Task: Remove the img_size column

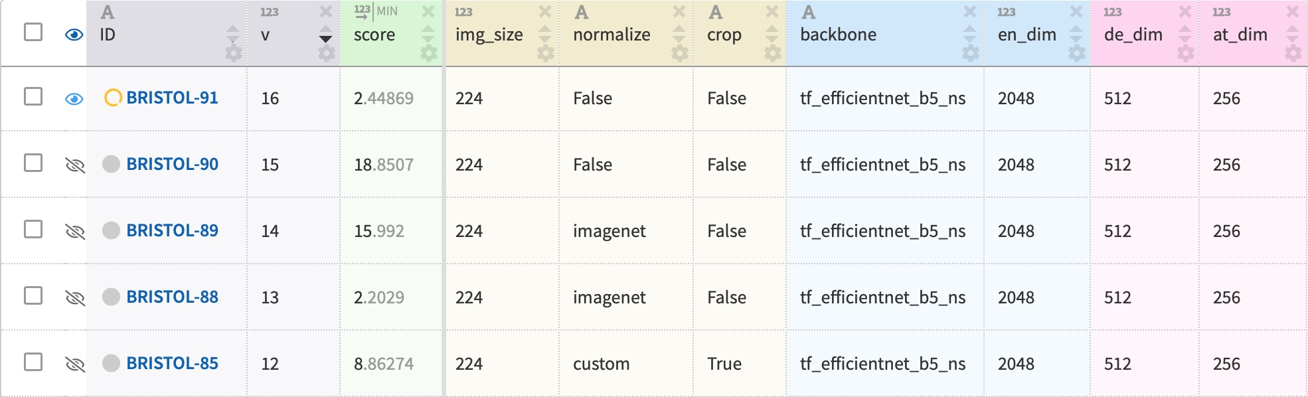Action: 545,11
